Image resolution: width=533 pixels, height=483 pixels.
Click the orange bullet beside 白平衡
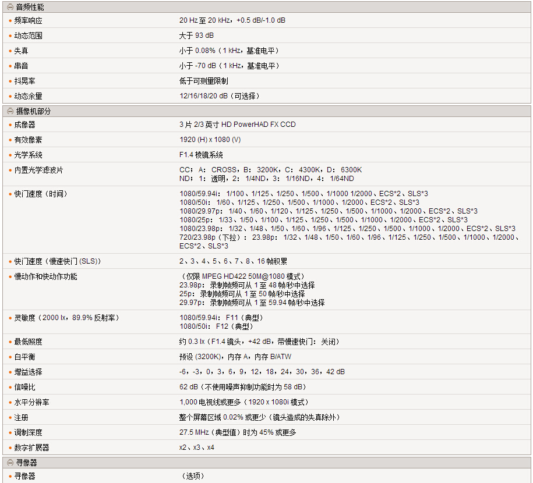pos(10,357)
